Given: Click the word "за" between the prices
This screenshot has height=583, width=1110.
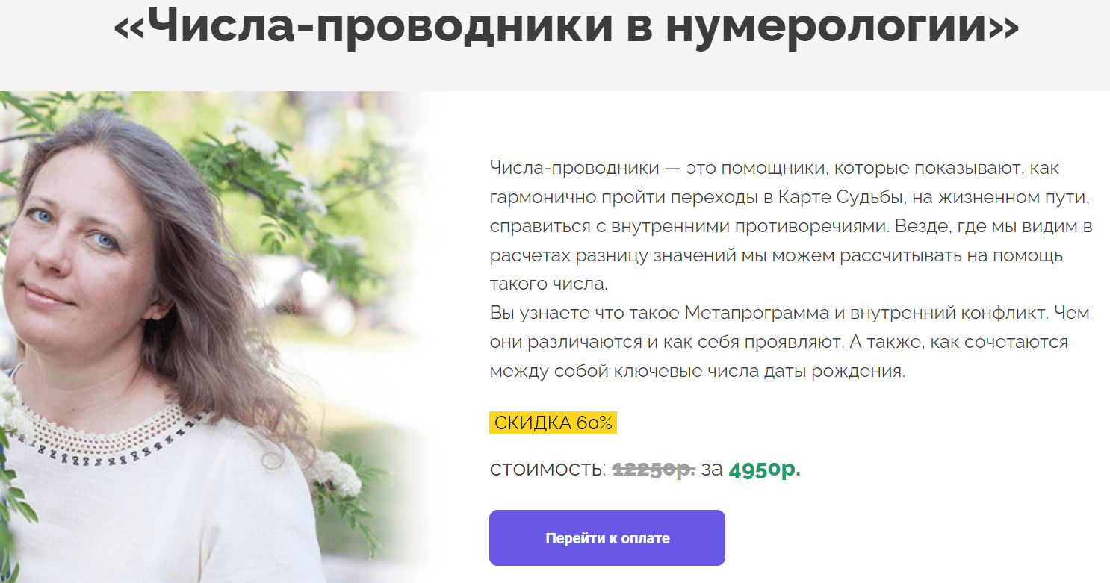Looking at the screenshot, I should tap(712, 470).
